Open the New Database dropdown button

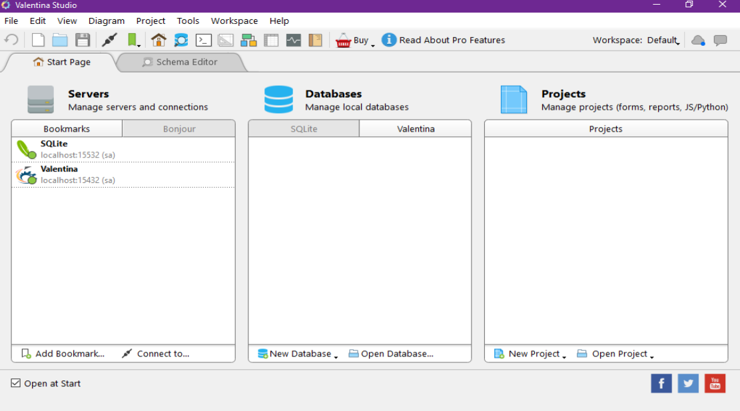298,354
